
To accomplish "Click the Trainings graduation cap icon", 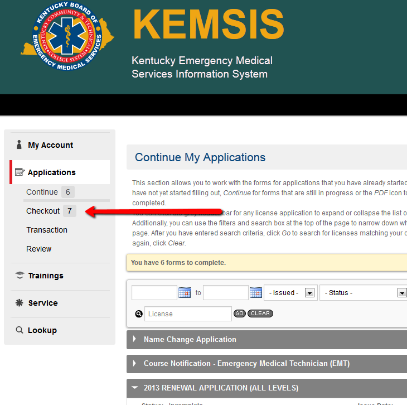I will click(20, 276).
